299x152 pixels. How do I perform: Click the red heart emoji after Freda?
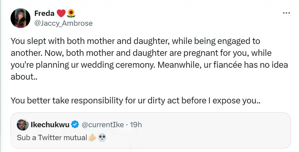[61, 13]
